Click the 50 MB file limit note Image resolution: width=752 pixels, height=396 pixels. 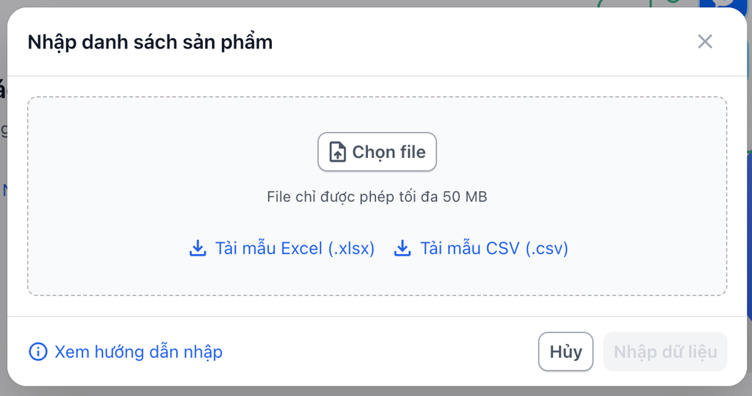click(377, 197)
